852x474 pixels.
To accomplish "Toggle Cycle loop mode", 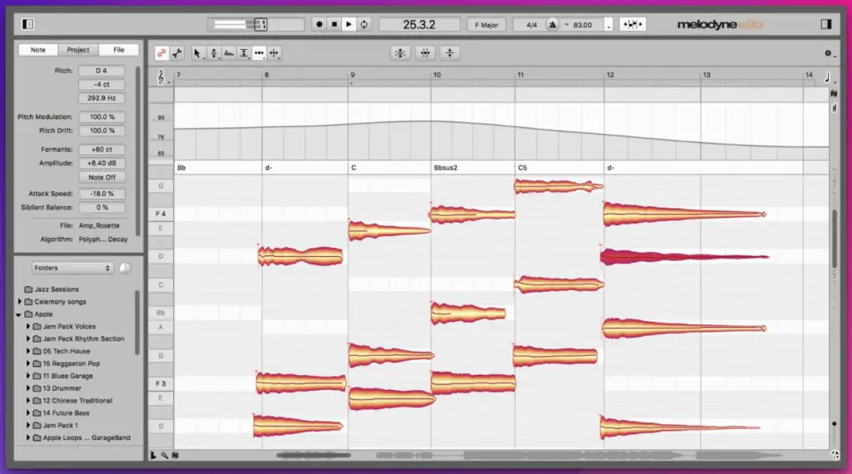I will [364, 24].
